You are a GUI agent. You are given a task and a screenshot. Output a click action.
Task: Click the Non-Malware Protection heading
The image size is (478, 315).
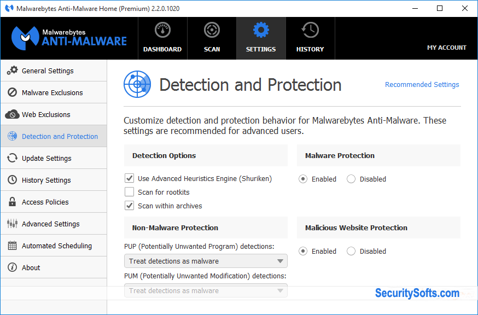point(175,228)
